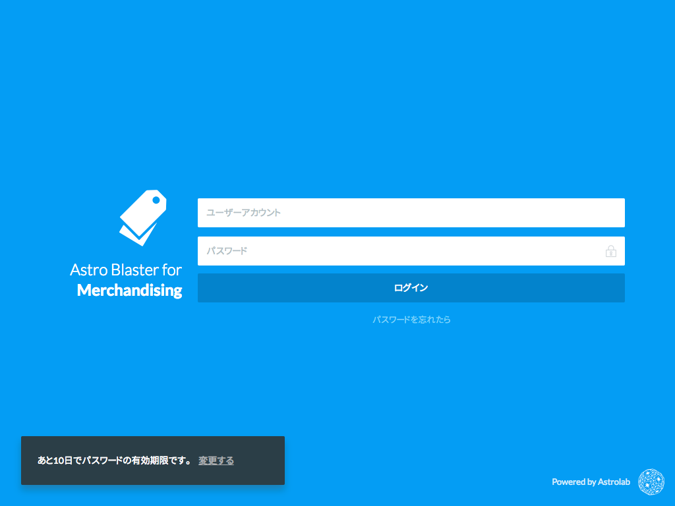Click the ログイン button
675x506 pixels.
411,288
